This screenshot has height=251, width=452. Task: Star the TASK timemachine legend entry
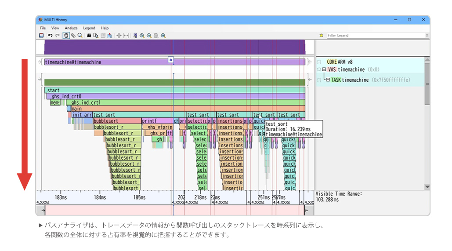319,80
